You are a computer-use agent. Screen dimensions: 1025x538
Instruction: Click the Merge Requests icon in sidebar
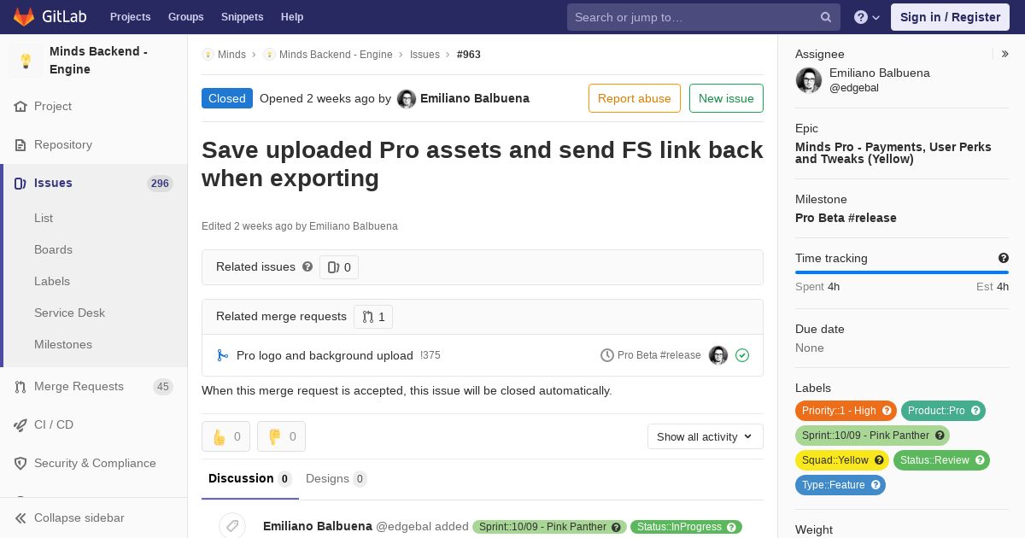pyautogui.click(x=20, y=387)
